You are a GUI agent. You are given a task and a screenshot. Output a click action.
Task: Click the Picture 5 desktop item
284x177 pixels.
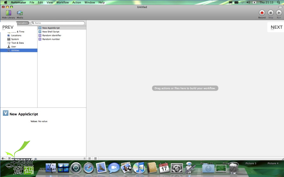pos(251,163)
